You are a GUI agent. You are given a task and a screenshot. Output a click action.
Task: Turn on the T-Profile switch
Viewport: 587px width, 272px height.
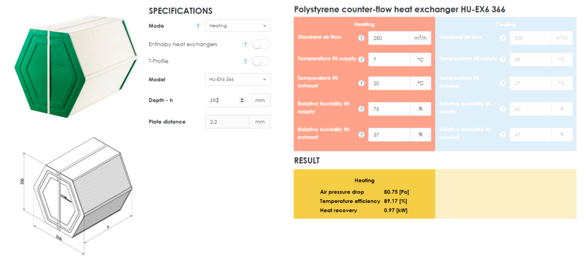(261, 61)
